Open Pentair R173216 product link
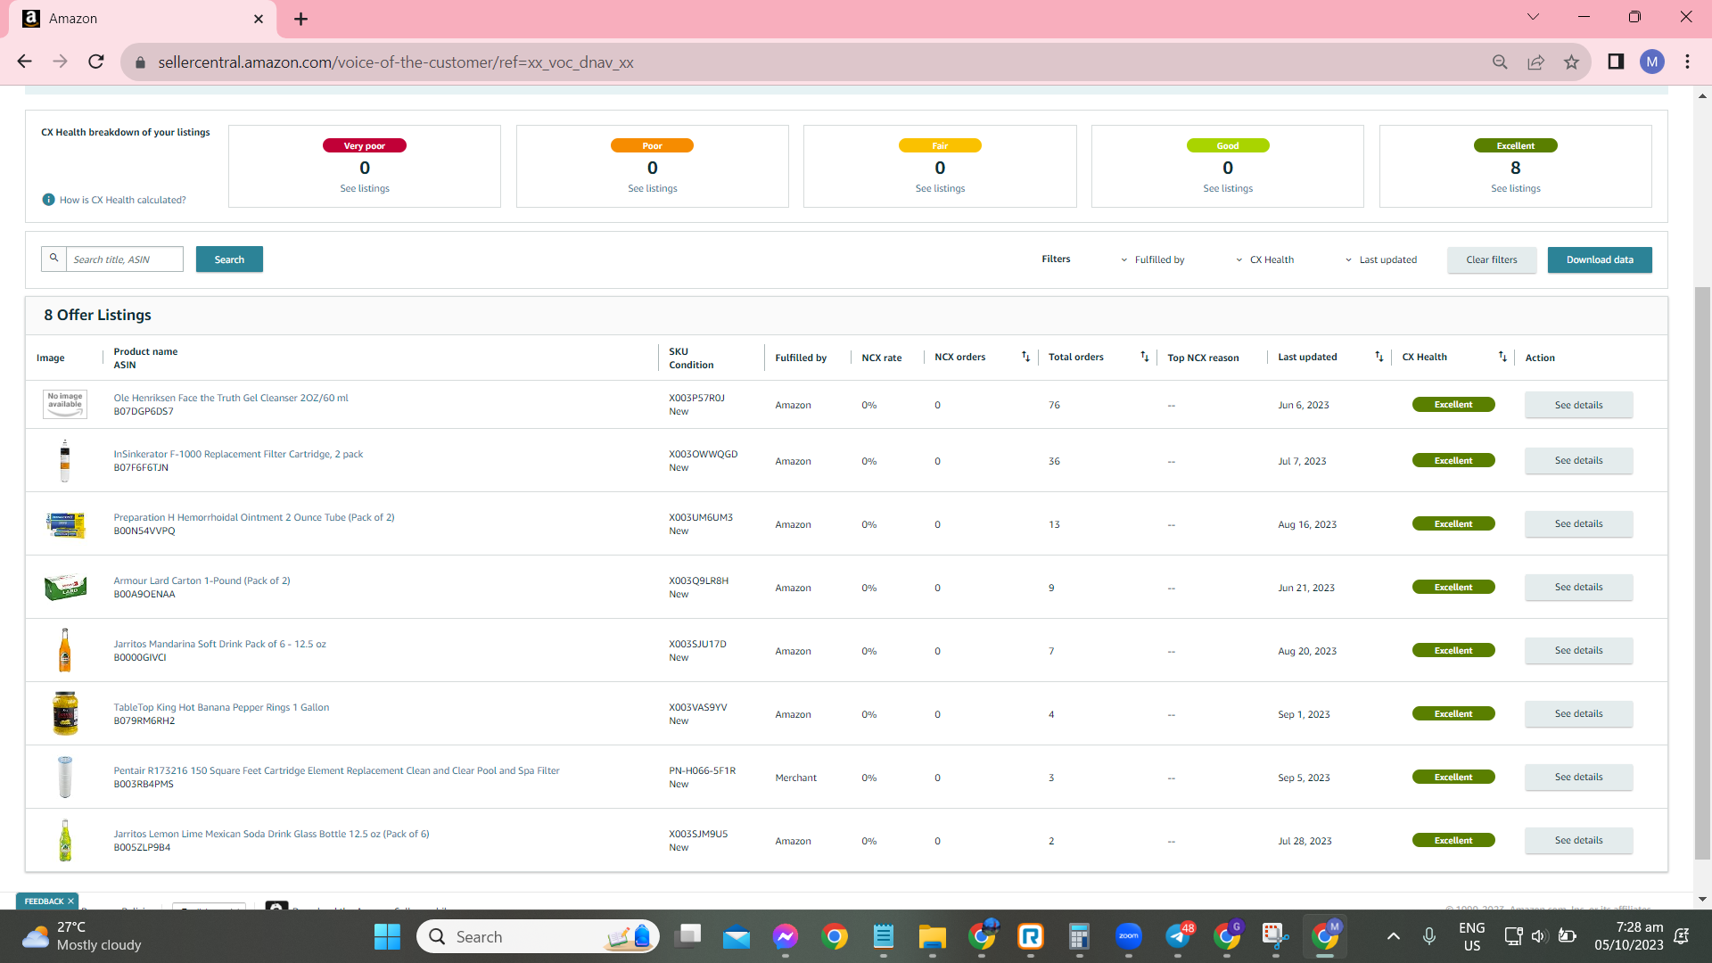The width and height of the screenshot is (1712, 963). [x=336, y=770]
